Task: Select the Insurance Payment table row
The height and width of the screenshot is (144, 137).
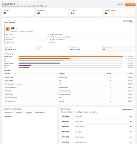Action: 69,98
